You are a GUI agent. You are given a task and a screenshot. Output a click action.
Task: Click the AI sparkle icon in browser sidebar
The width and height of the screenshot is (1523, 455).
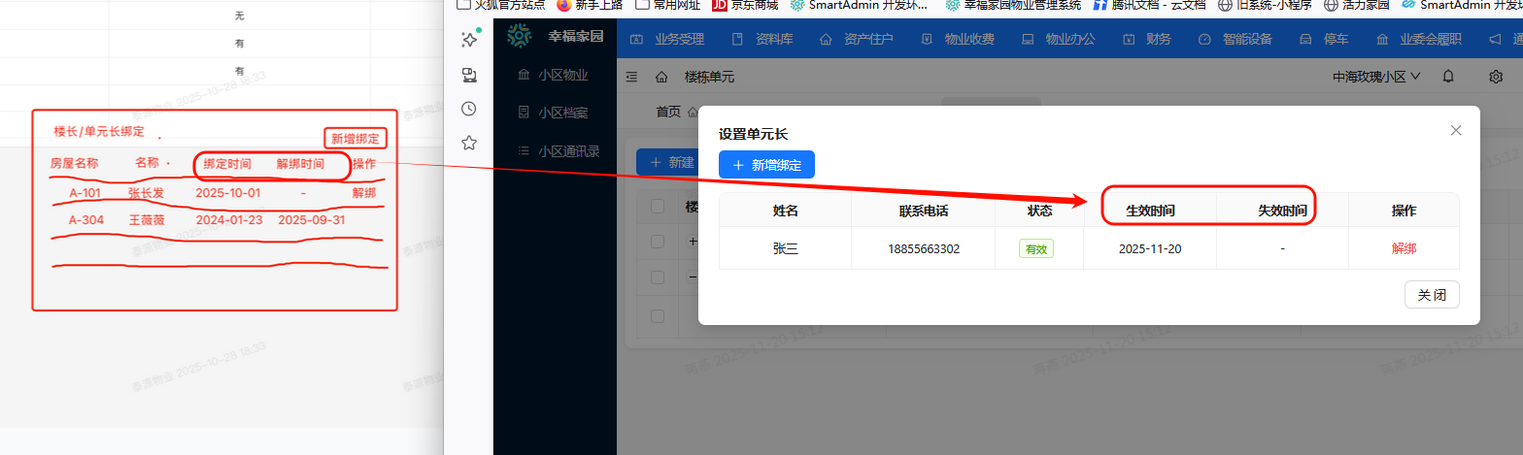point(469,40)
